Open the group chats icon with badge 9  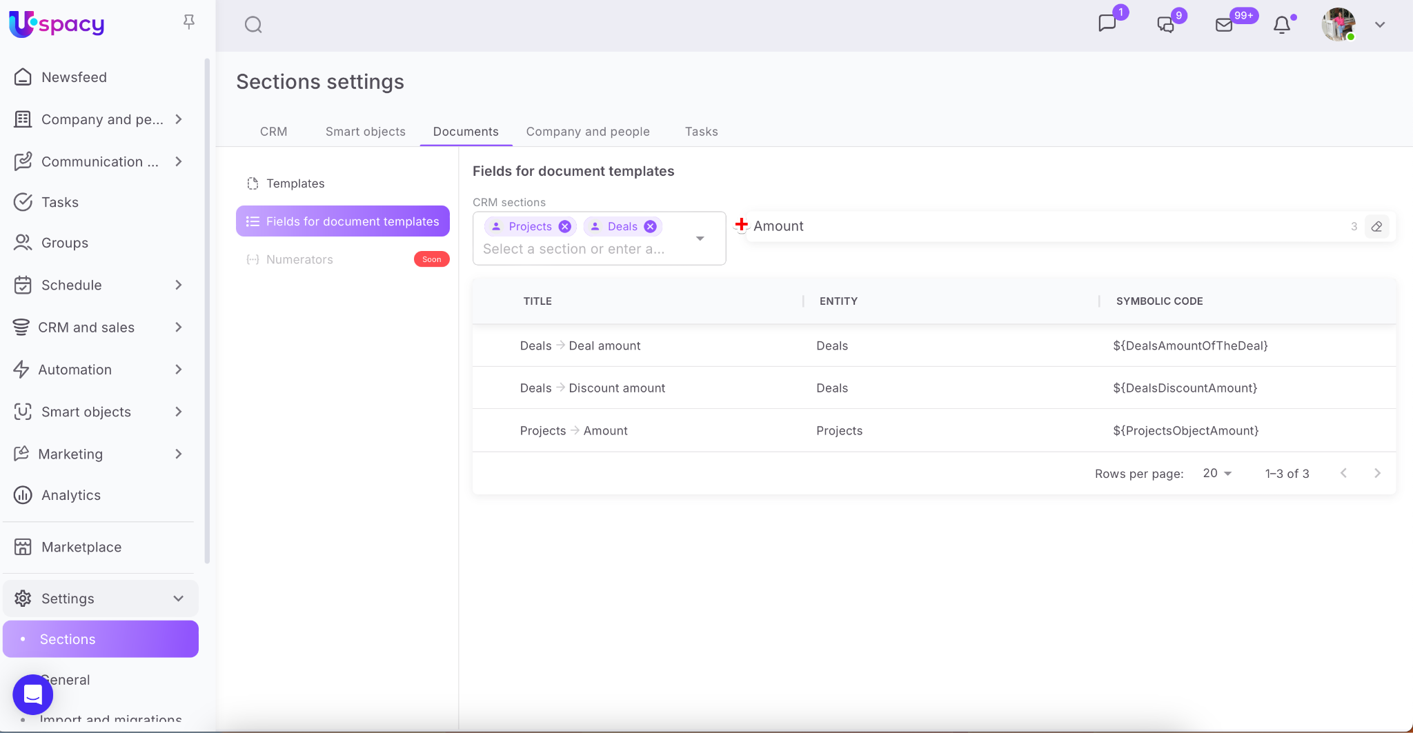pyautogui.click(x=1165, y=25)
